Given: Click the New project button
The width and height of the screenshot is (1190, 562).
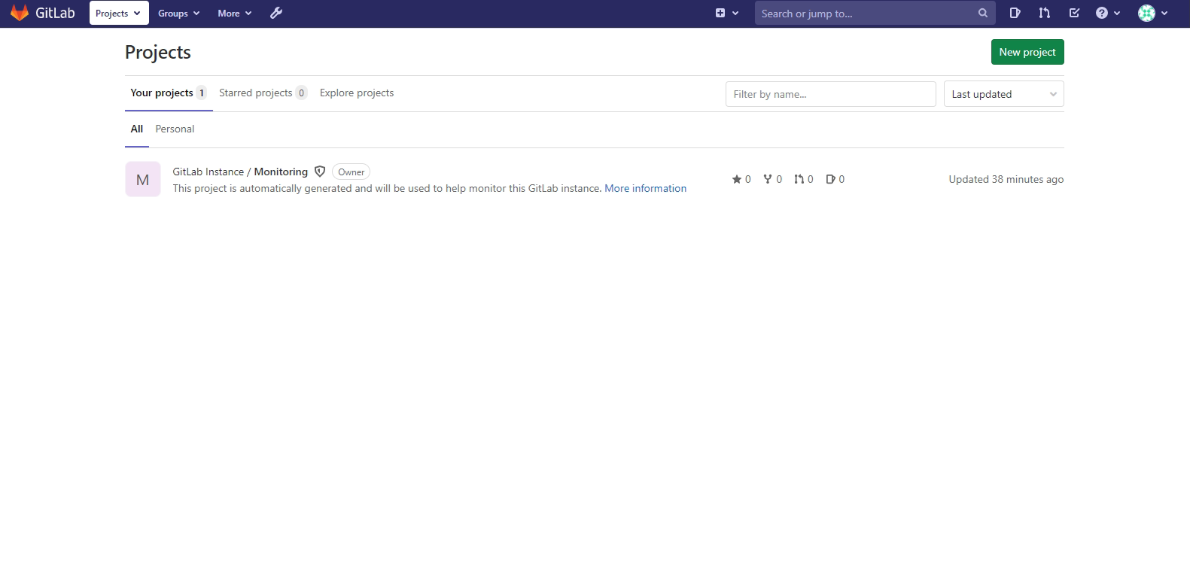Looking at the screenshot, I should click(1027, 52).
